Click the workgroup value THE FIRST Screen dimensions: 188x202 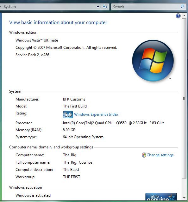pos(72,177)
